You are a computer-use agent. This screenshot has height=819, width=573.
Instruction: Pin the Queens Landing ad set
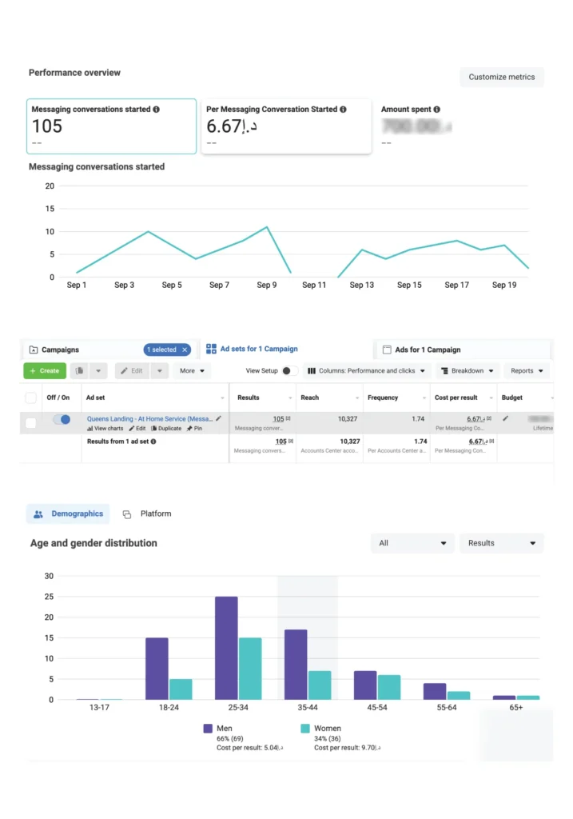(193, 429)
